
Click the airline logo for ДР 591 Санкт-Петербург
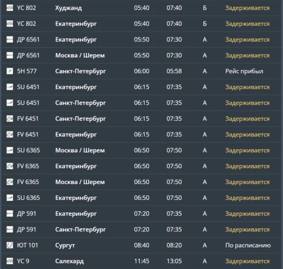point(10,229)
